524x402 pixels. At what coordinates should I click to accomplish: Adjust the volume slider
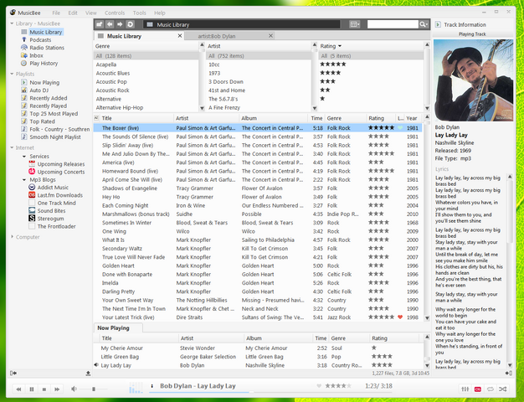click(94, 389)
